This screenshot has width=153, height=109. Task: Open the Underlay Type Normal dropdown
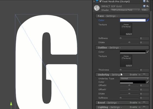(134, 78)
